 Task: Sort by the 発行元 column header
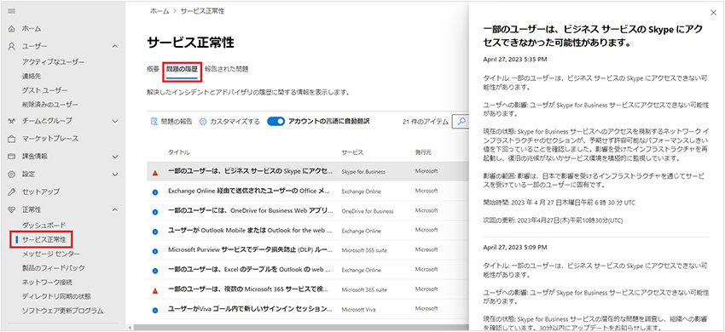(423, 152)
